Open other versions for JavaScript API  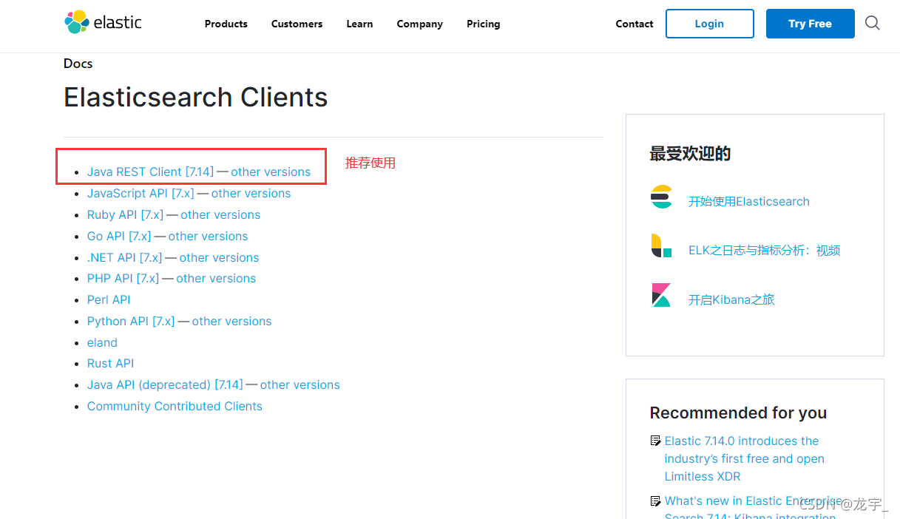[251, 193]
